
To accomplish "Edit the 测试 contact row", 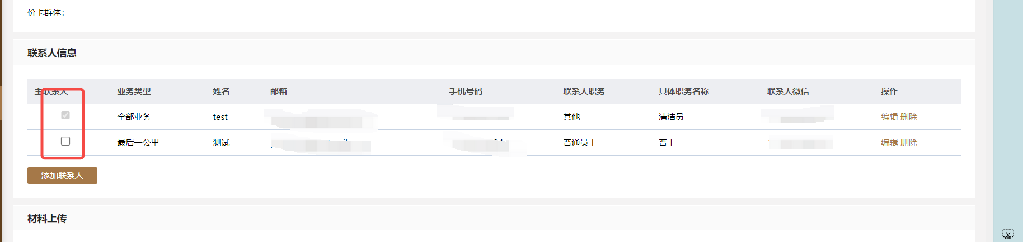I will point(889,142).
